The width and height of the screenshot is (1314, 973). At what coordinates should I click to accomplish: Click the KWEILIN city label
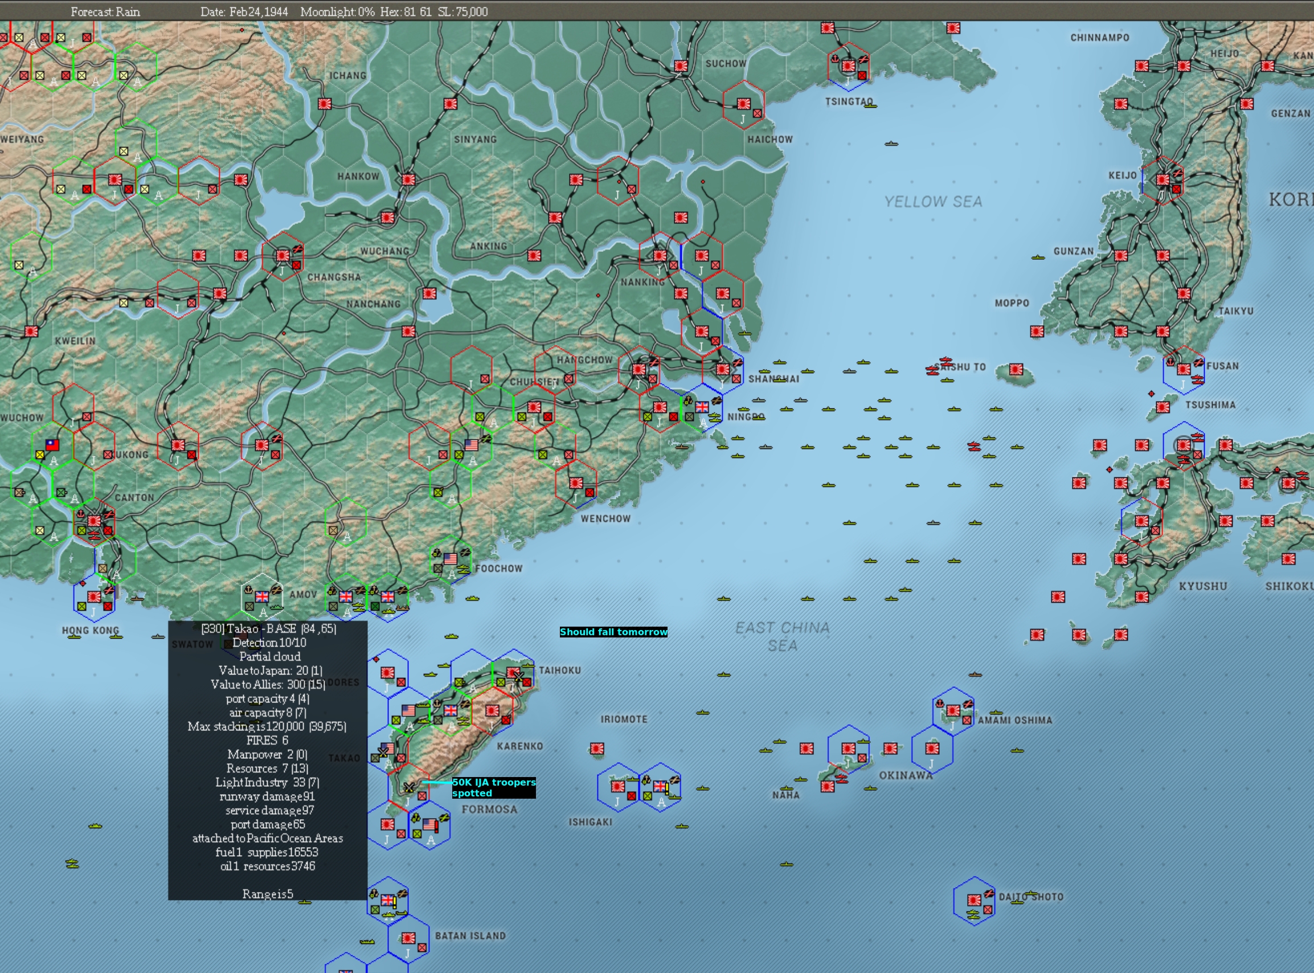coord(75,341)
